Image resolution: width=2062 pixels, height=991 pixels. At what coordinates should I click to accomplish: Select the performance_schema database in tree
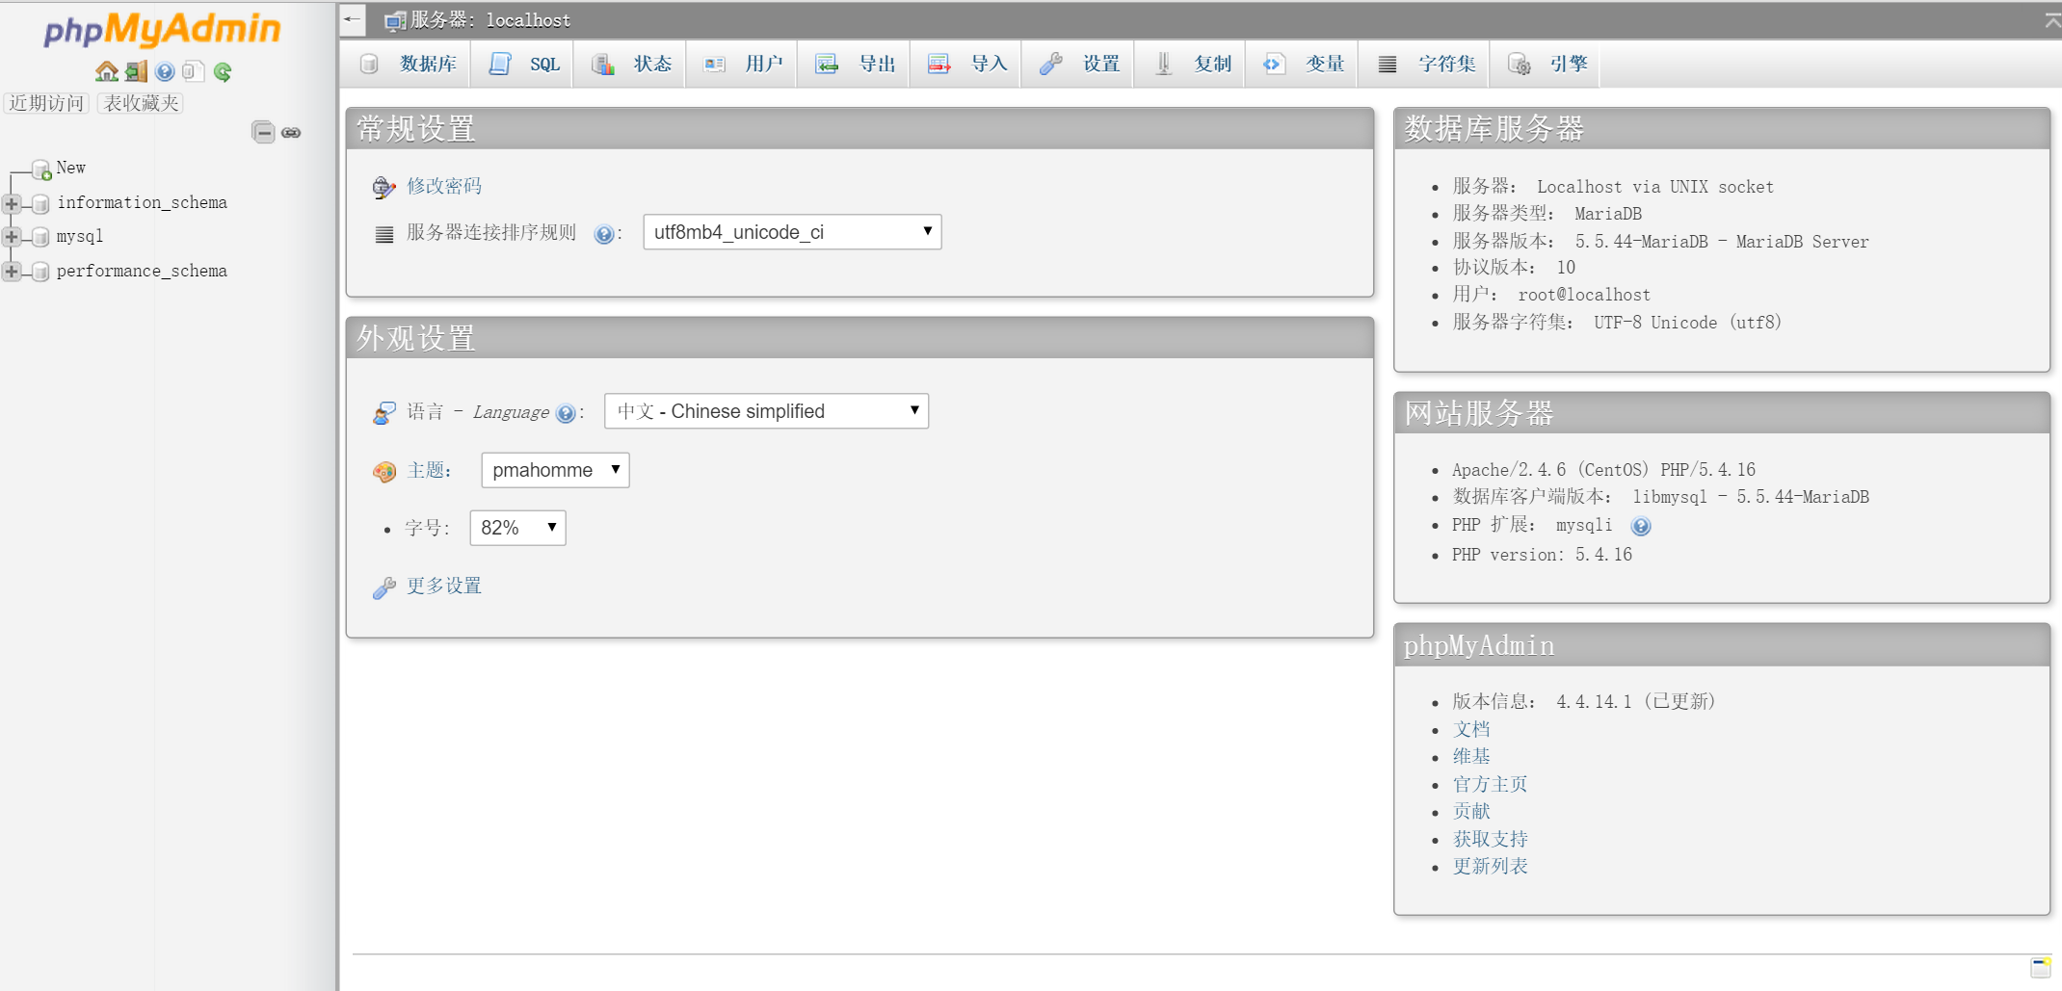point(142,271)
